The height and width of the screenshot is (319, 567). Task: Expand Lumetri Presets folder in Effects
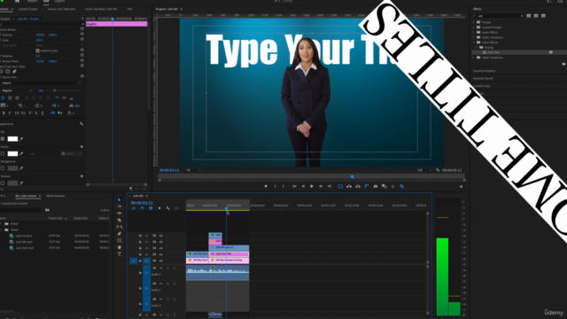click(474, 27)
